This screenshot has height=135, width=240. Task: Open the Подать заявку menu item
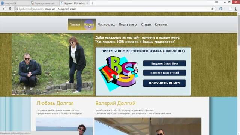click(128, 24)
